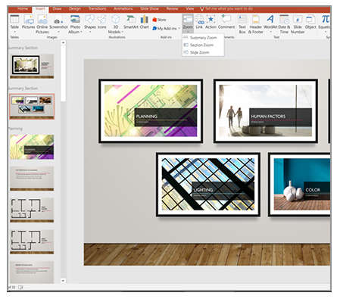
Task: Open the Transitions tab
Action: pos(97,9)
